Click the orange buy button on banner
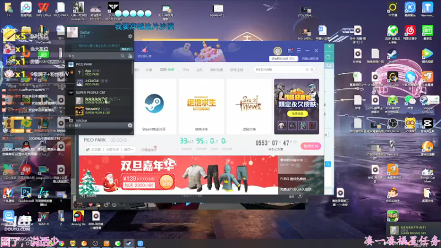 click(x=166, y=182)
